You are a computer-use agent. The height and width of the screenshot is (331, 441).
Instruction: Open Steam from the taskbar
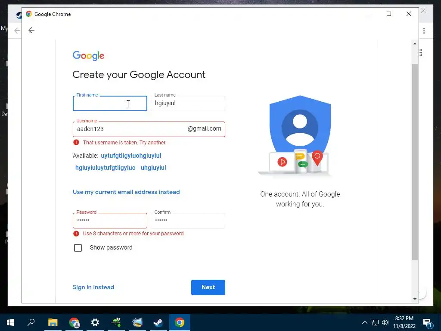pos(158,322)
